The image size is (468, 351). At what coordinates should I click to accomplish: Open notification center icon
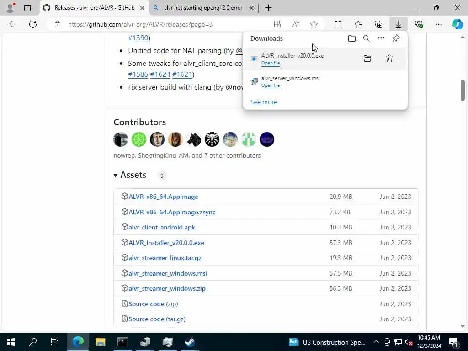click(x=453, y=342)
